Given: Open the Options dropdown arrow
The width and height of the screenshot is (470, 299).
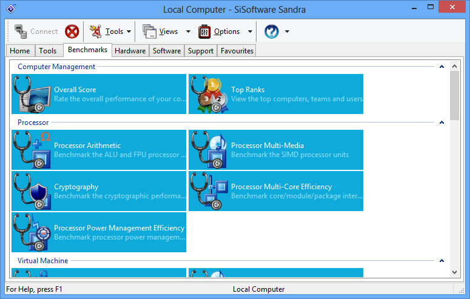Looking at the screenshot, I should (250, 32).
